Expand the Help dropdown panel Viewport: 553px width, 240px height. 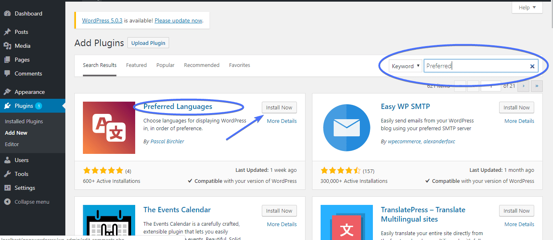click(x=527, y=7)
